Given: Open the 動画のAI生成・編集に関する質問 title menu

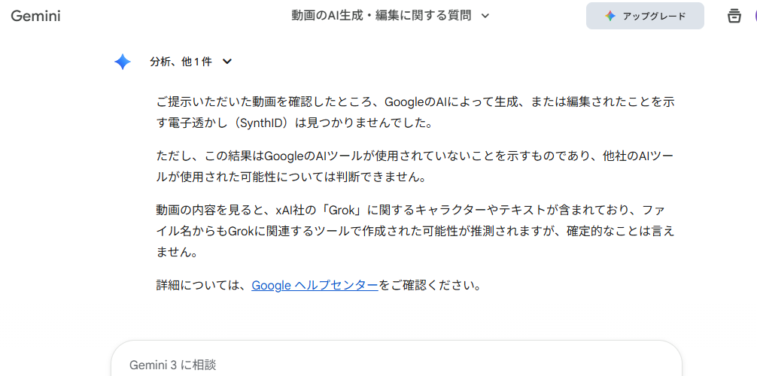Looking at the screenshot, I should 382,16.
